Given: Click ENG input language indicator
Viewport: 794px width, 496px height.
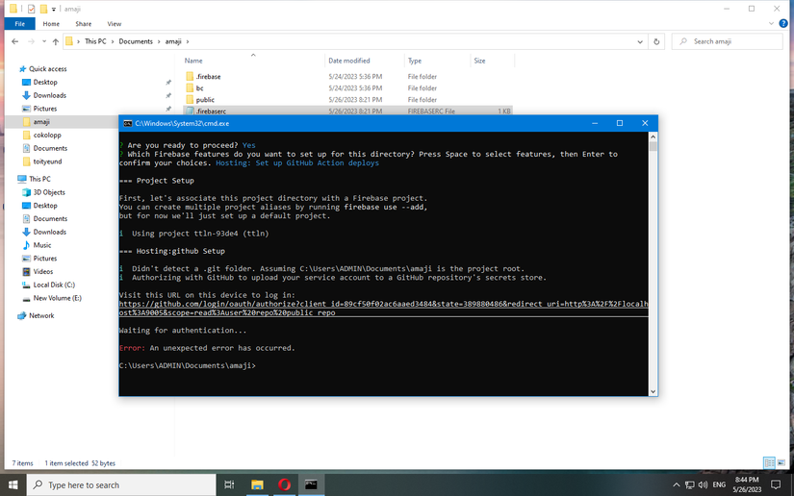Looking at the screenshot, I should (x=719, y=484).
